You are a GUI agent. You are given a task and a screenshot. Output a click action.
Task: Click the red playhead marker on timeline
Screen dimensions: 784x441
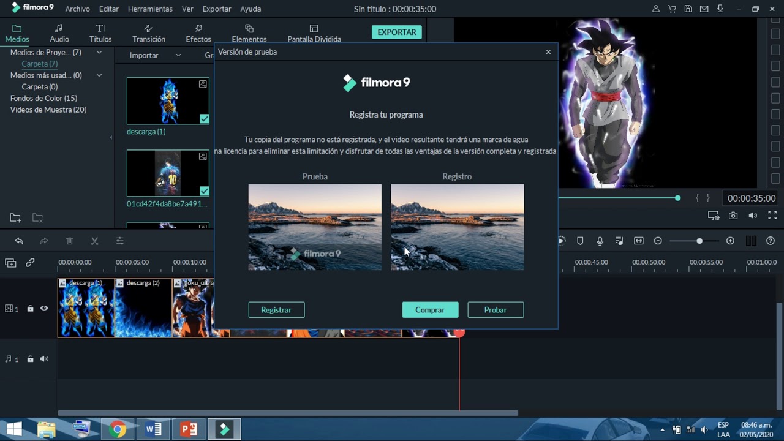pos(459,333)
